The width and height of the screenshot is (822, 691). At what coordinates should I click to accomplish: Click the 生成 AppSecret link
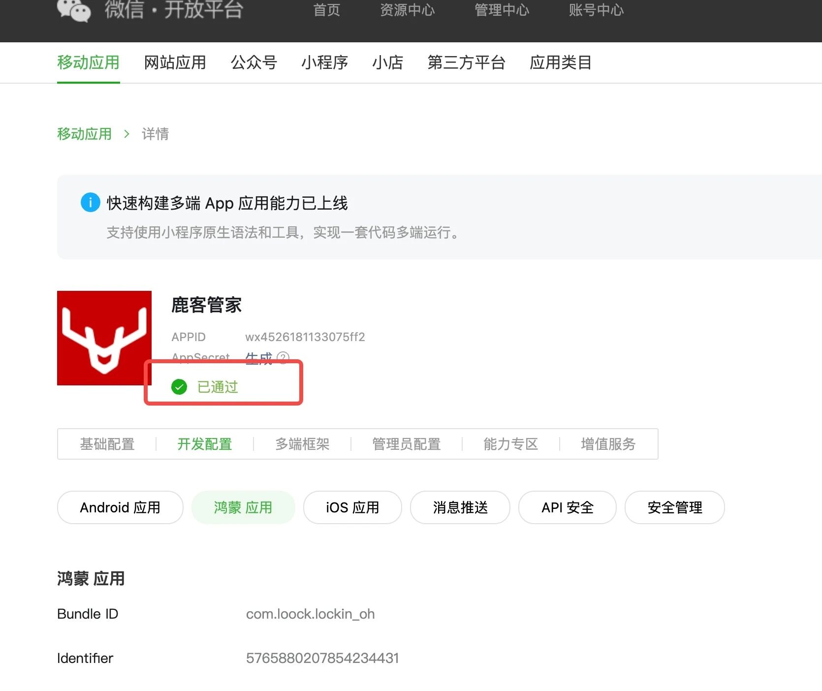click(x=259, y=358)
